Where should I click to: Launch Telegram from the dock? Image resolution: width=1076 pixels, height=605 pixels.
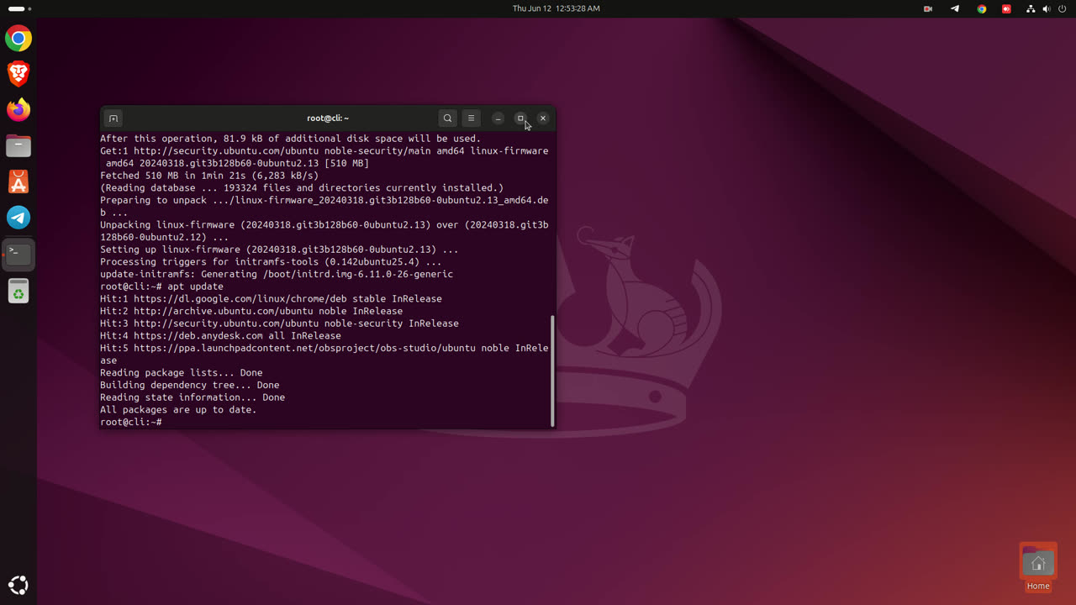tap(18, 218)
